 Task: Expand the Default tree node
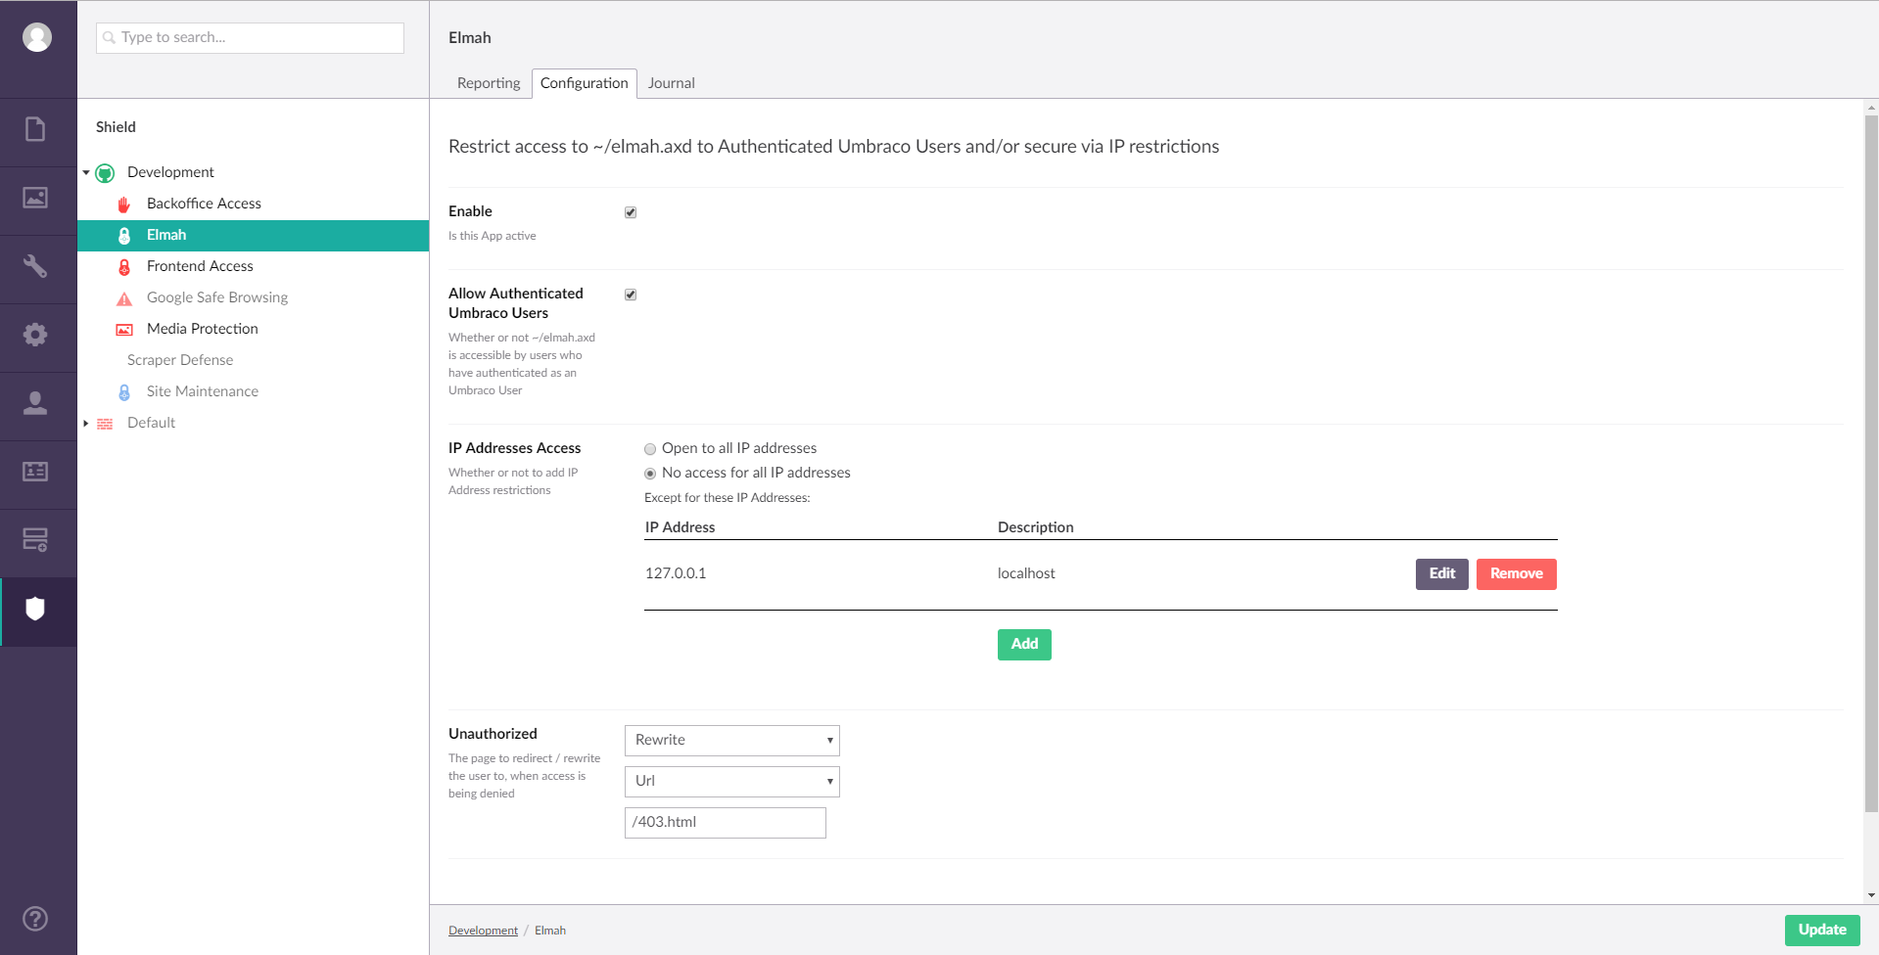pyautogui.click(x=86, y=424)
